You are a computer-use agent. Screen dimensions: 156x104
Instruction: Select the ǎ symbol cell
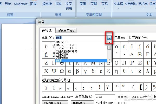[132, 46]
